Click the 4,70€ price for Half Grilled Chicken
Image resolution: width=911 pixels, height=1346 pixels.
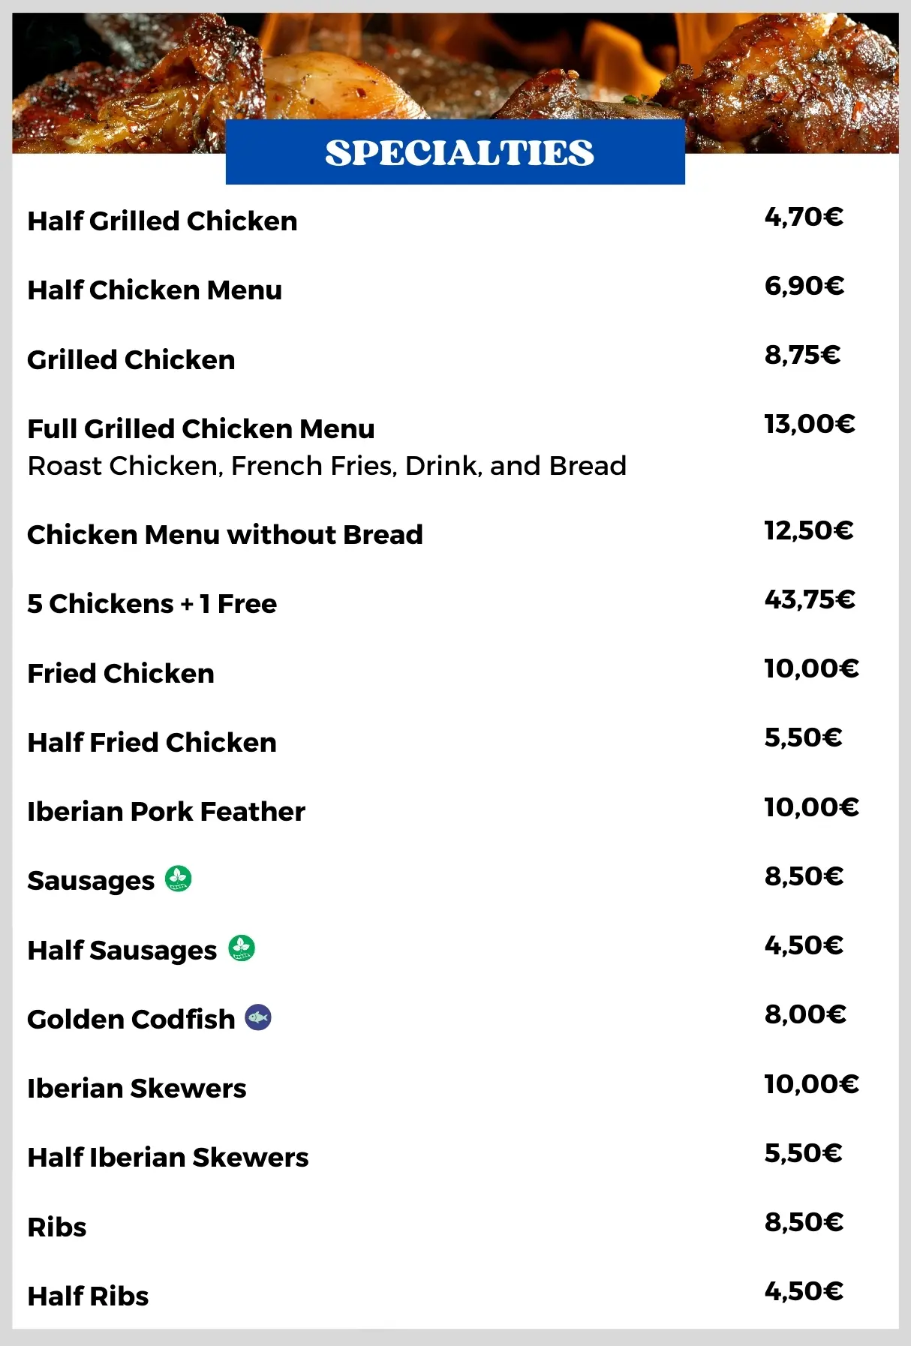(x=804, y=217)
